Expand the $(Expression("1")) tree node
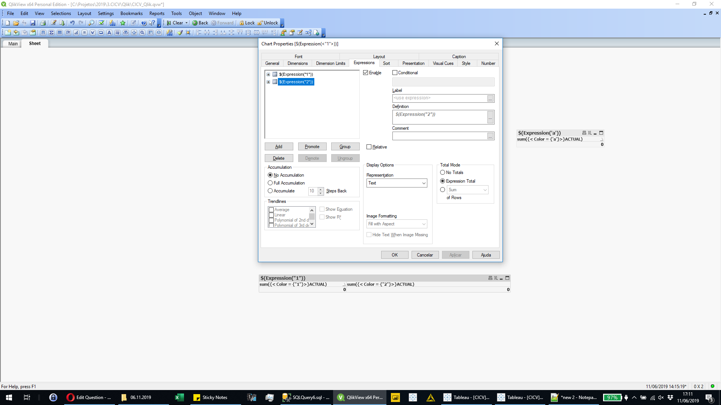The image size is (721, 405). point(268,74)
